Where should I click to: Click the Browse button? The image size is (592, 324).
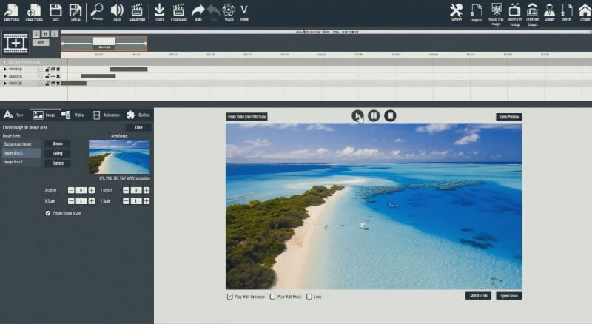pyautogui.click(x=58, y=144)
